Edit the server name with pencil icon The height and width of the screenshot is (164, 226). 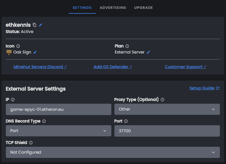click(x=41, y=25)
